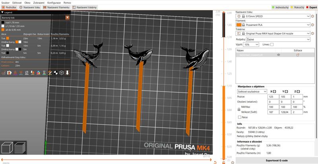
Task: Click Exportovat G-code button
Action: point(277,160)
